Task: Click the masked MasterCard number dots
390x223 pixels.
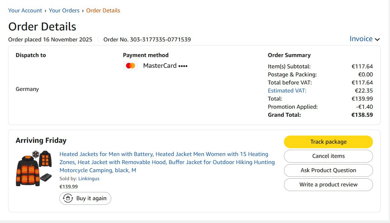Action: (x=183, y=66)
